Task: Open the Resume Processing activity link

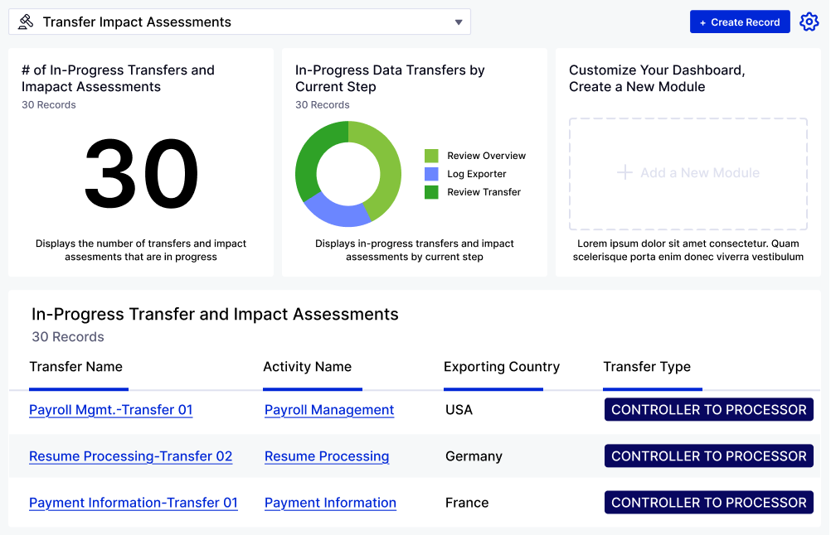Action: (327, 456)
